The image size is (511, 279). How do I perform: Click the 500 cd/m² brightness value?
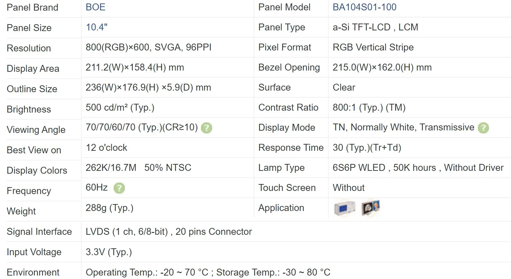click(120, 108)
